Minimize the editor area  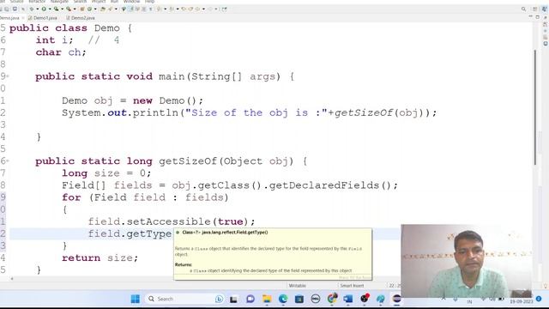(x=531, y=17)
